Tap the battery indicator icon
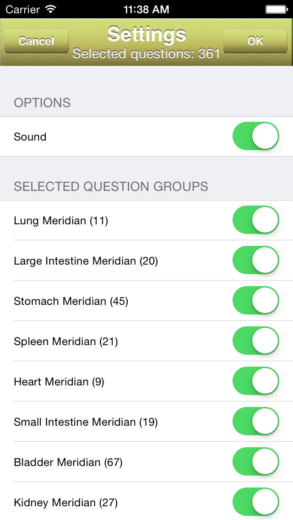The image size is (293, 520). (276, 9)
